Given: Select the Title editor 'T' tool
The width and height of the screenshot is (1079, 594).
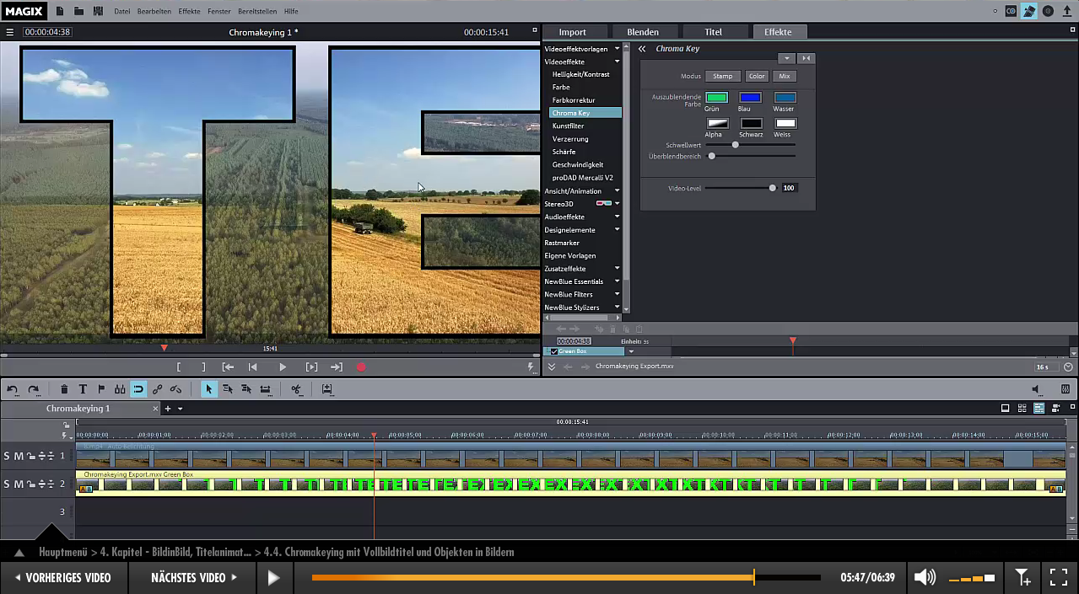Looking at the screenshot, I should 83,389.
